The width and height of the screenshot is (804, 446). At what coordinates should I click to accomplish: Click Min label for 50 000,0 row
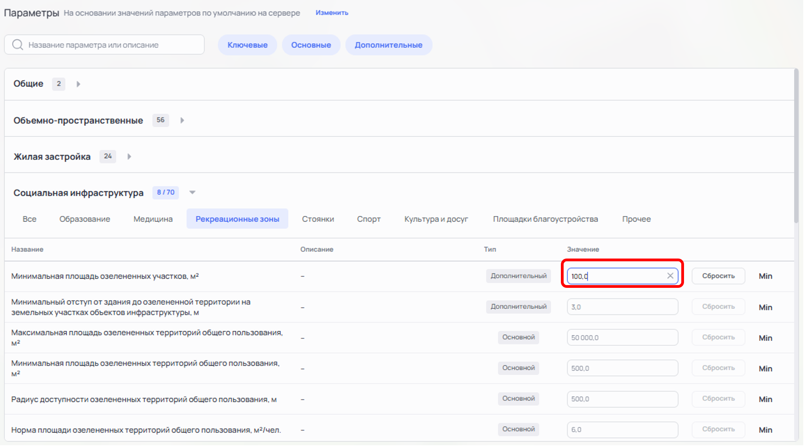(x=765, y=338)
